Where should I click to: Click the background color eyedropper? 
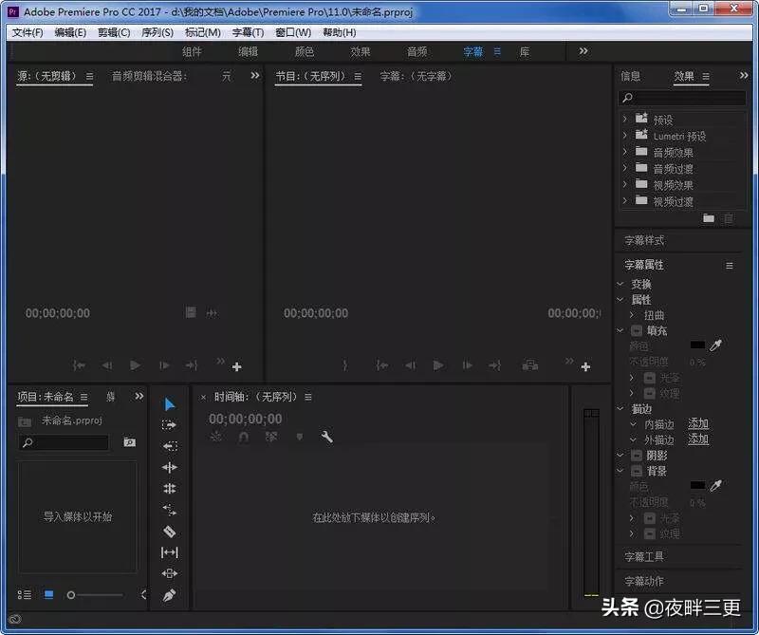(x=715, y=485)
